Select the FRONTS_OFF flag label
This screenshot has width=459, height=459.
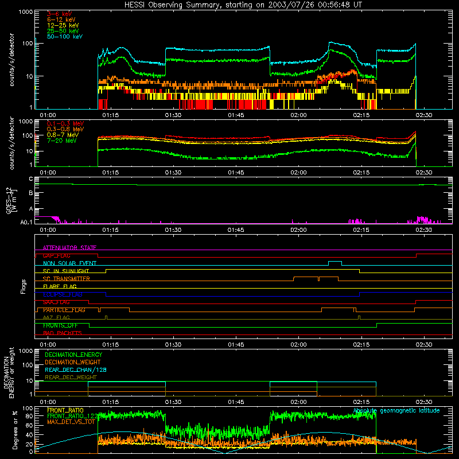click(60, 325)
